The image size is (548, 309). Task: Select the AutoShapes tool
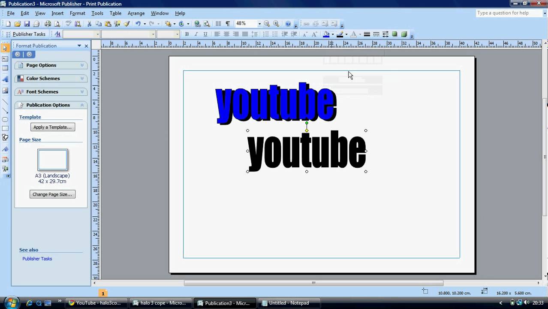(x=5, y=137)
